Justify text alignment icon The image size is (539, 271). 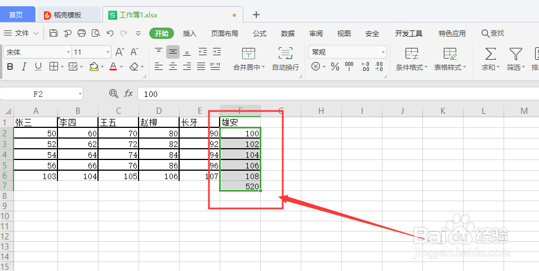click(x=201, y=66)
